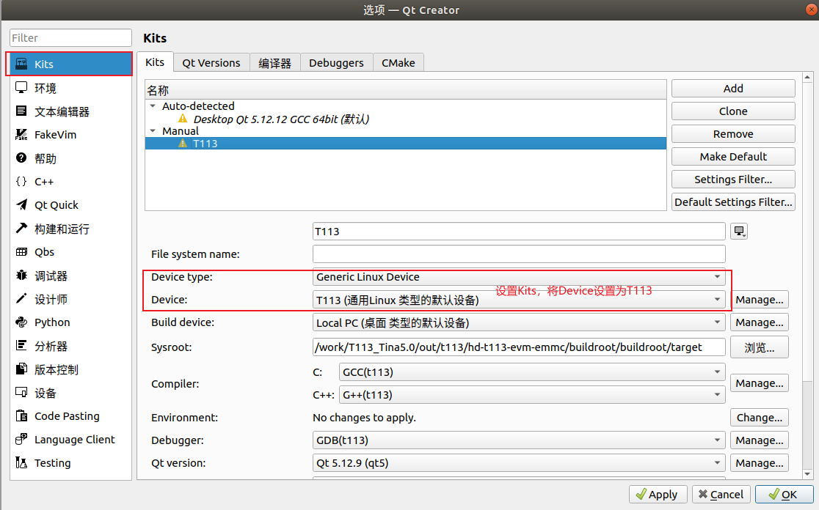Open Settings Filter... dialog

click(733, 180)
